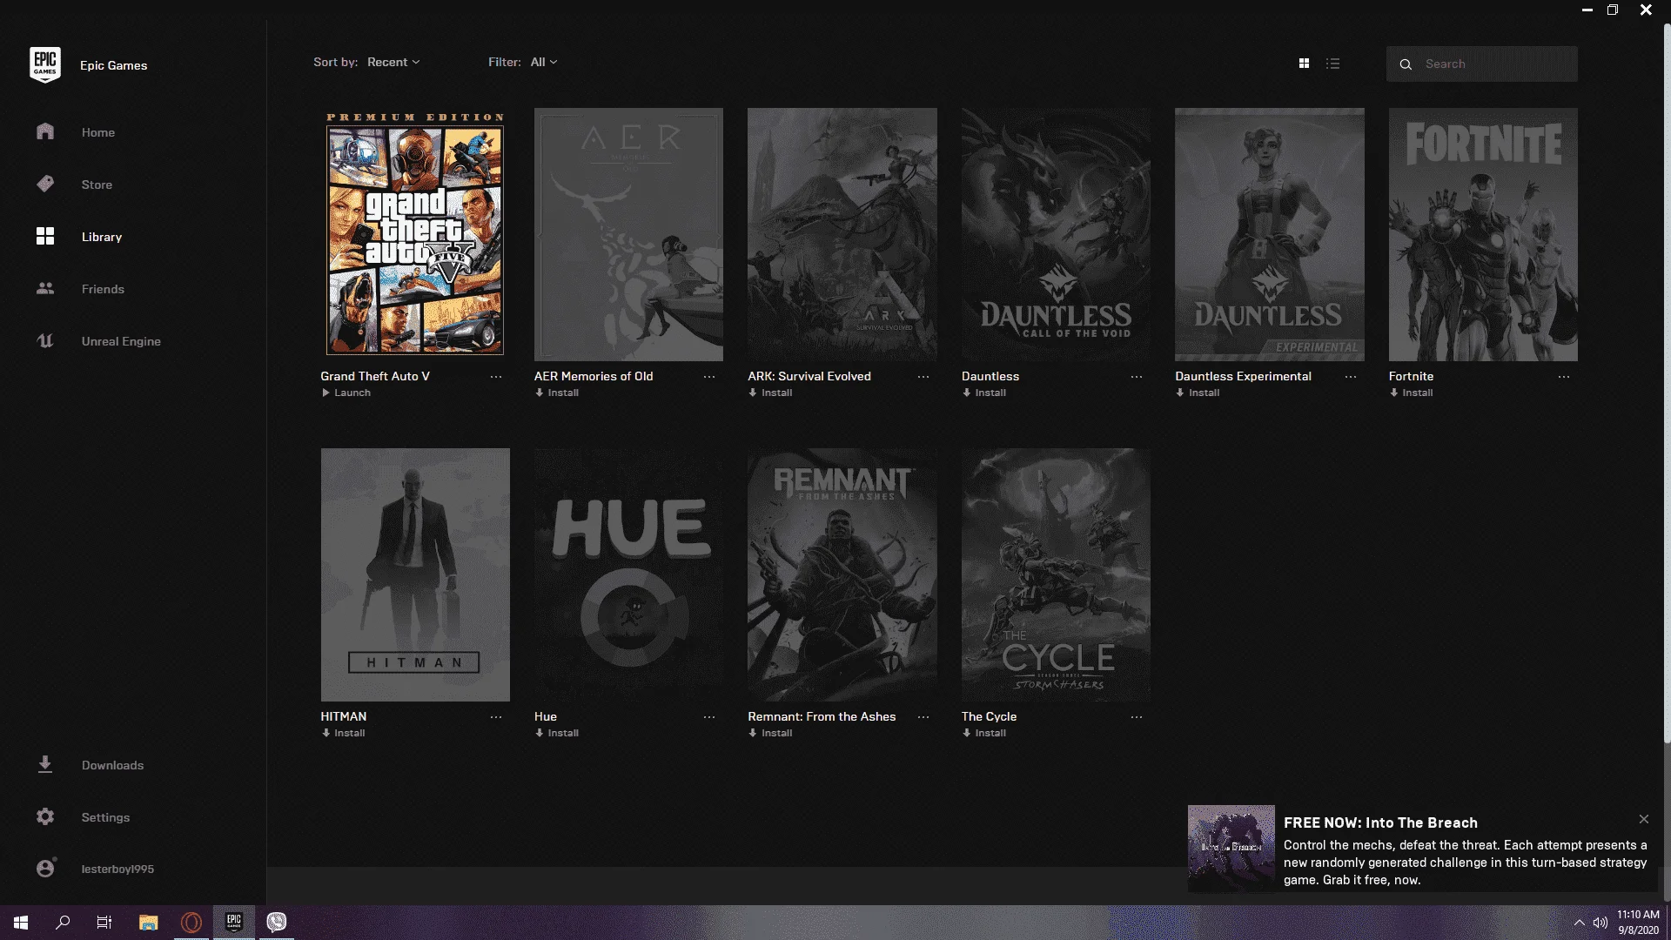
Task: Install Remnant: From the Ashes
Action: tap(770, 733)
